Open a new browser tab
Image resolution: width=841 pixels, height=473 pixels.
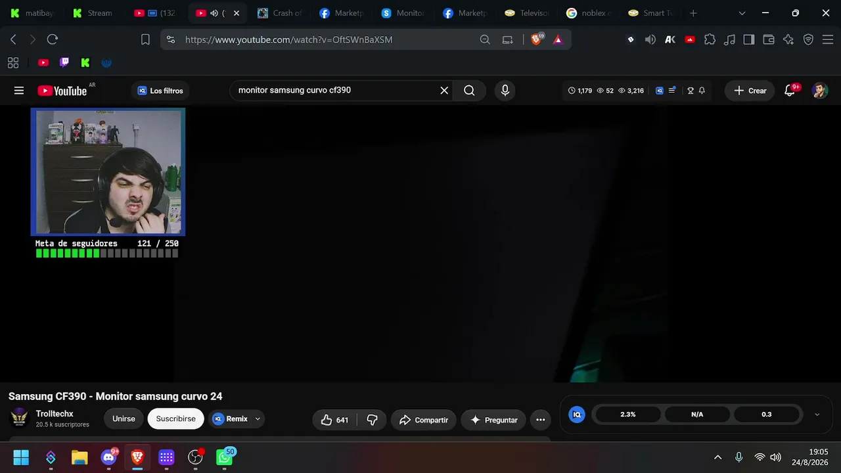pyautogui.click(x=693, y=13)
